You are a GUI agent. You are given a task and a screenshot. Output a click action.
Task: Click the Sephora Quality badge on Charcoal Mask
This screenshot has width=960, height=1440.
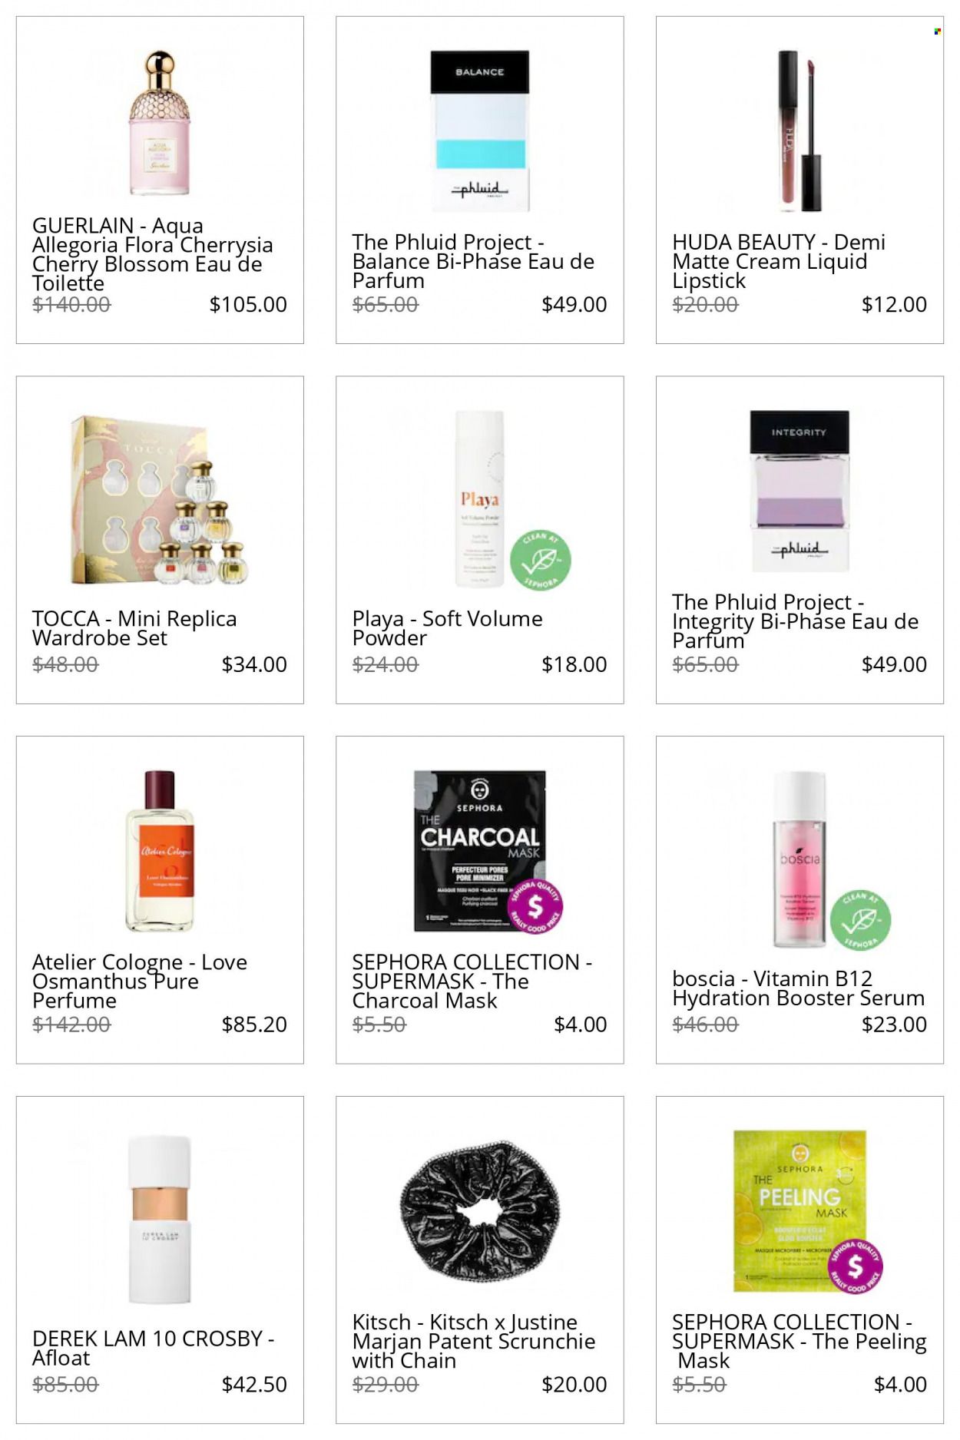coord(535,906)
